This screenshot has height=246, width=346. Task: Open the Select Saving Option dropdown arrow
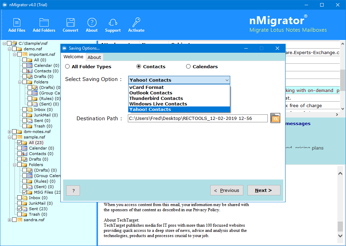[227, 80]
